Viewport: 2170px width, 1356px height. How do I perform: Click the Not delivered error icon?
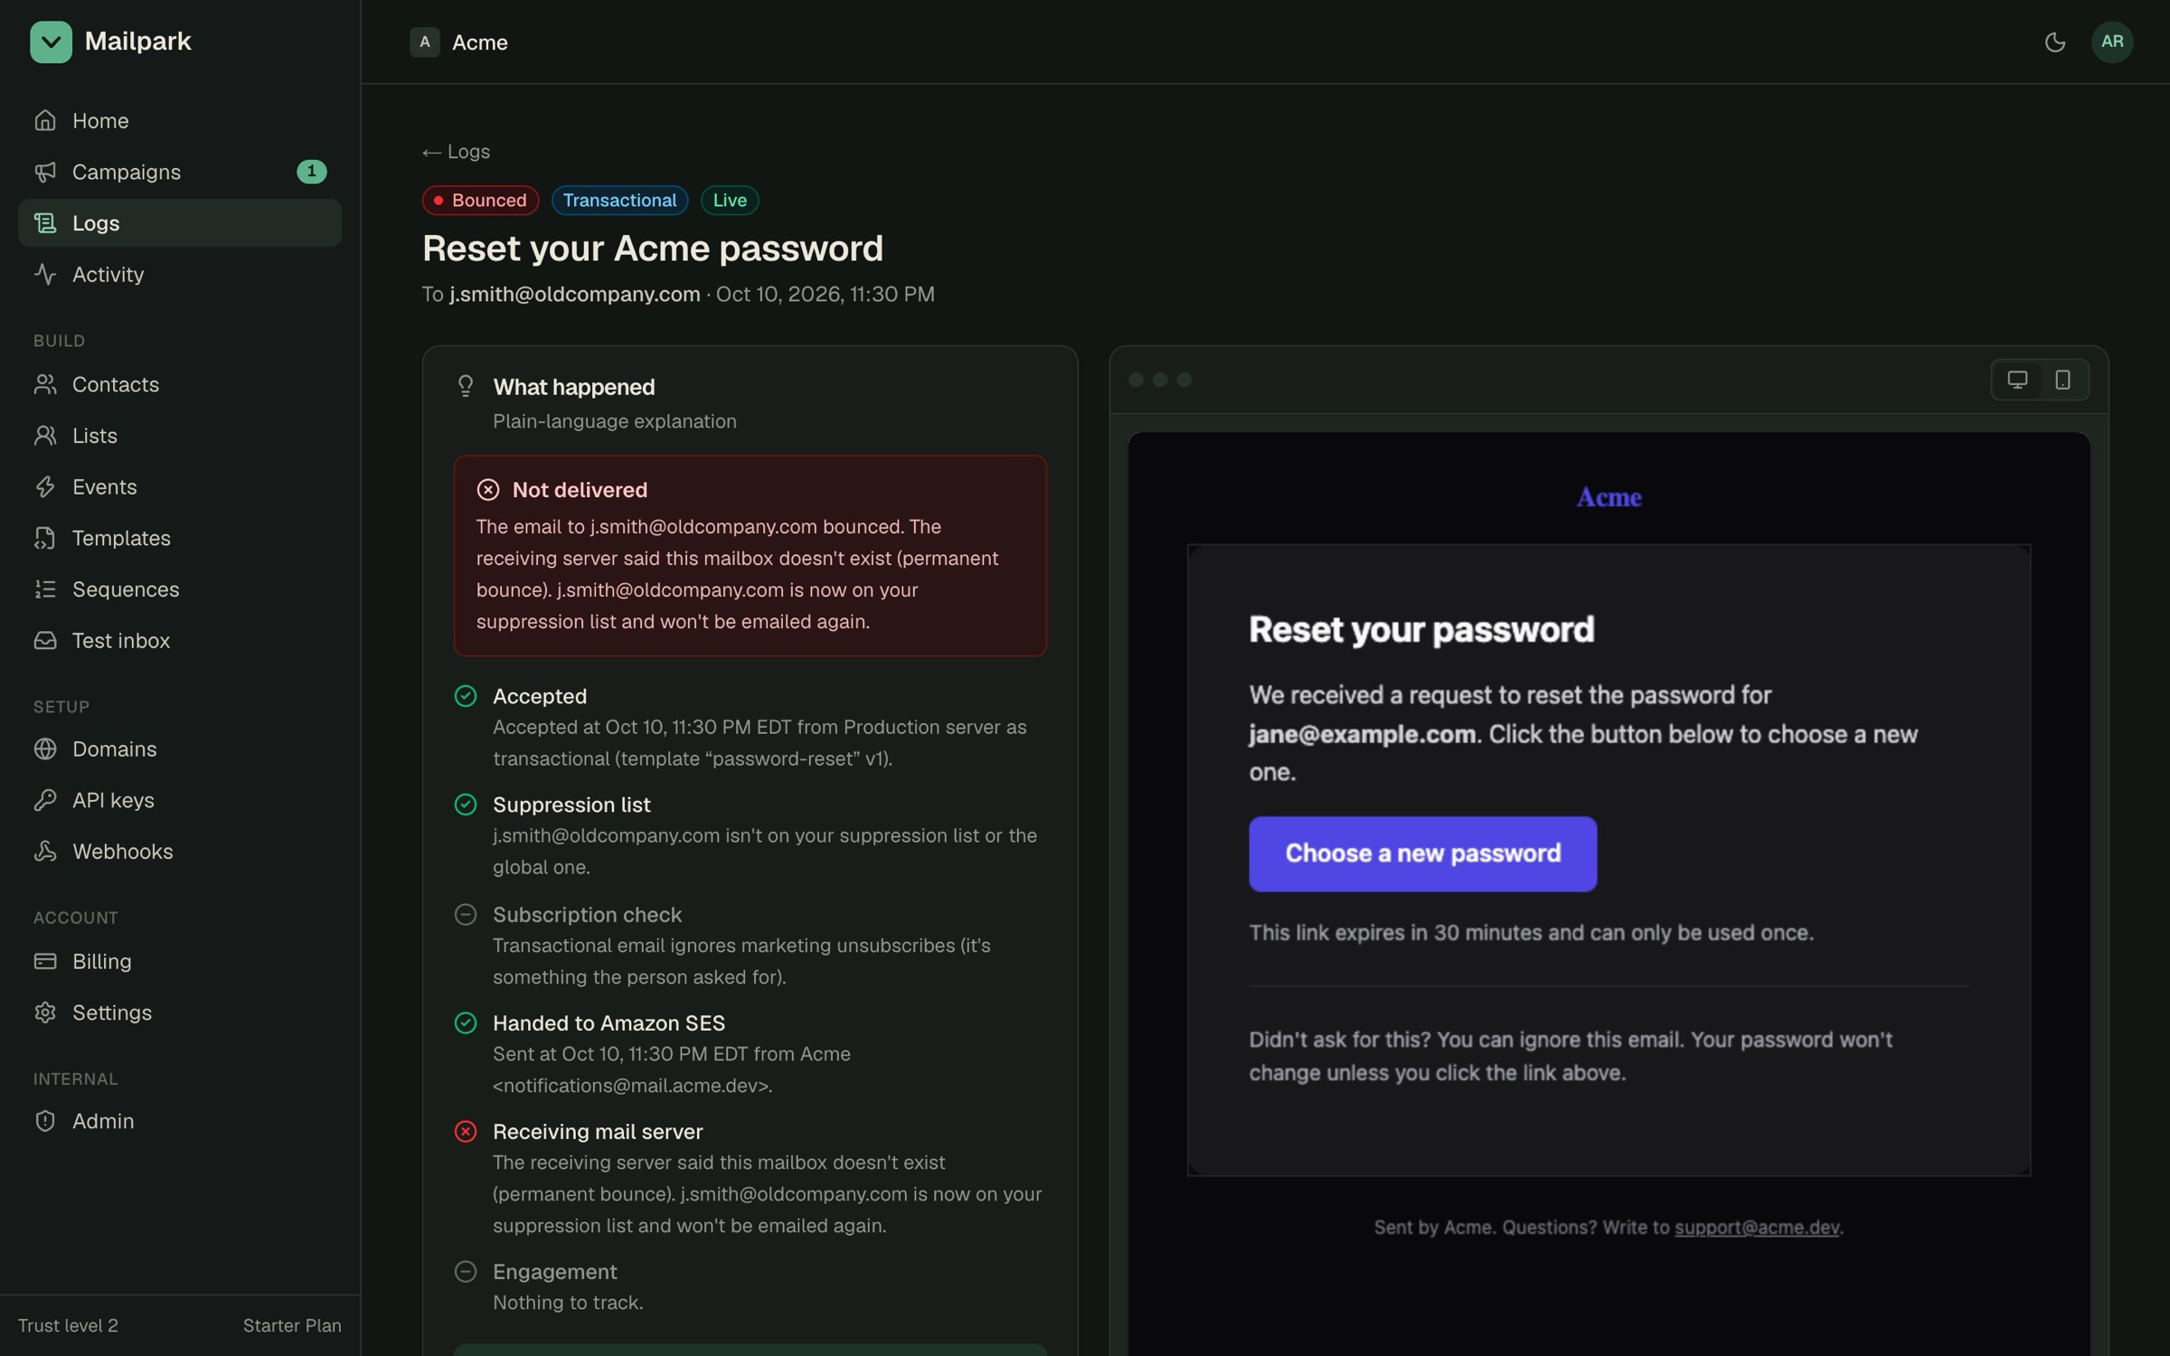[487, 490]
